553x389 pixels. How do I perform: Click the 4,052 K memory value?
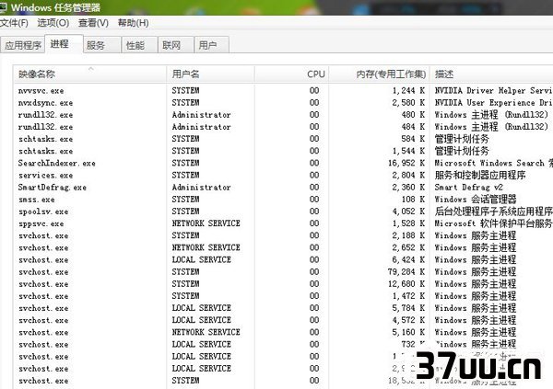click(408, 212)
